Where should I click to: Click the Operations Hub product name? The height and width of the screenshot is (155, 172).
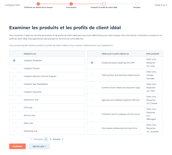[x=31, y=100]
